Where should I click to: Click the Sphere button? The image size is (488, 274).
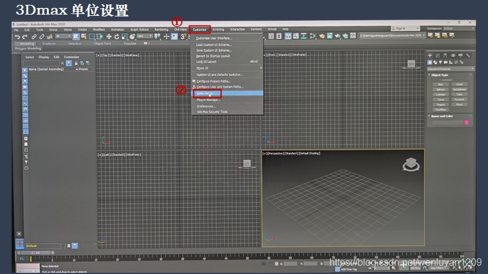point(440,90)
